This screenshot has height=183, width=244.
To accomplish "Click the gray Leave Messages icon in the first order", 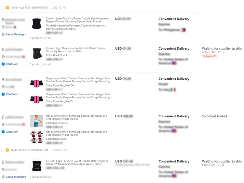I will pyautogui.click(x=3, y=34).
